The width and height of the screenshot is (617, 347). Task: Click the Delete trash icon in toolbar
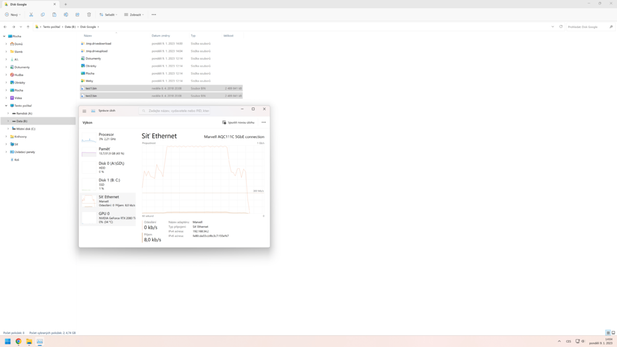89,15
